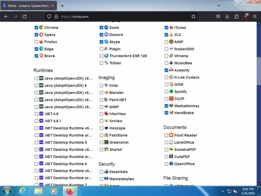Bookmark this page with the star icon
Viewport: 261px width, 196px height.
(x=193, y=17)
